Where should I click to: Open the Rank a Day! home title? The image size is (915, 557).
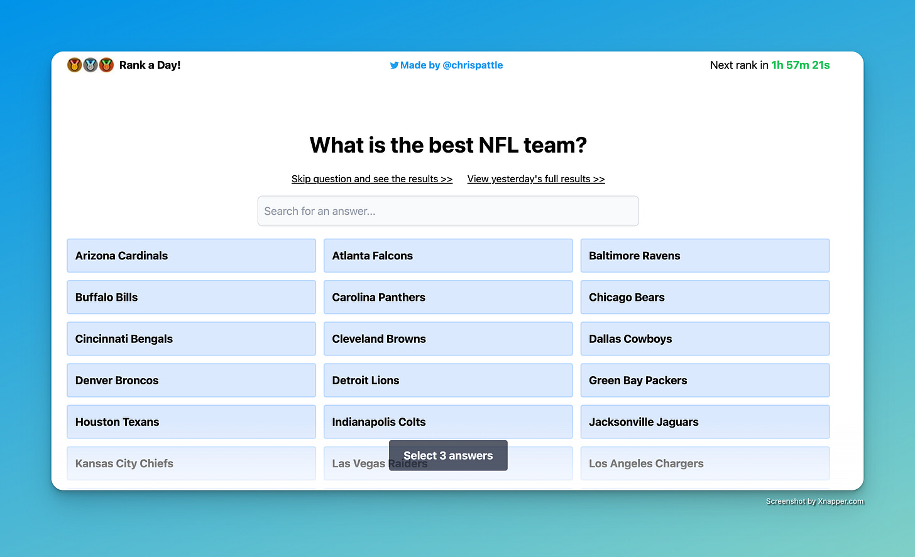150,65
